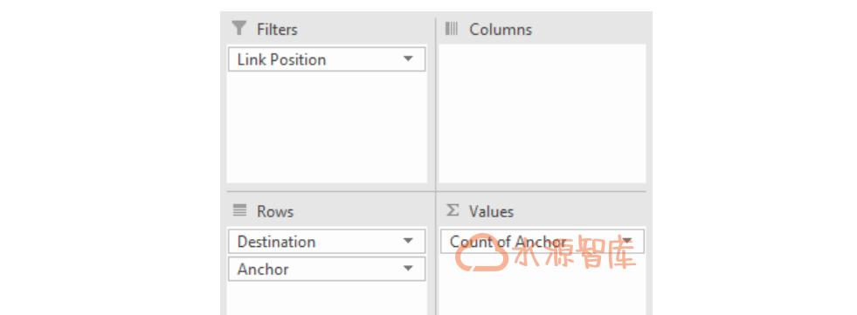Click the empty Columns drop area
Viewport: 857px width, 315px height.
[543, 113]
